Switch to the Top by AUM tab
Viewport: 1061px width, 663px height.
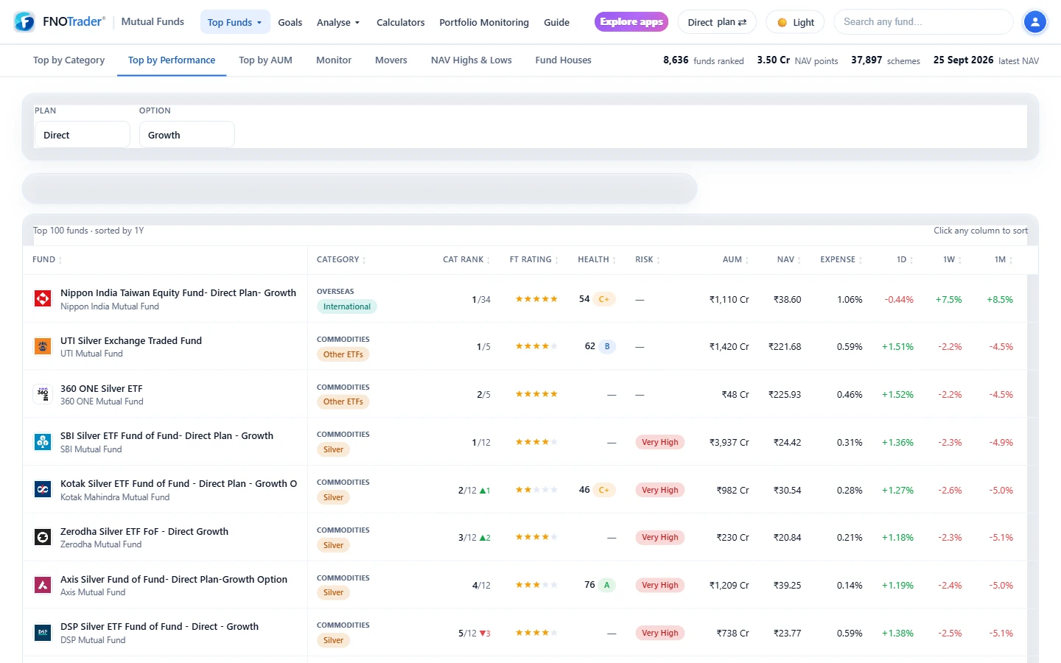click(265, 60)
